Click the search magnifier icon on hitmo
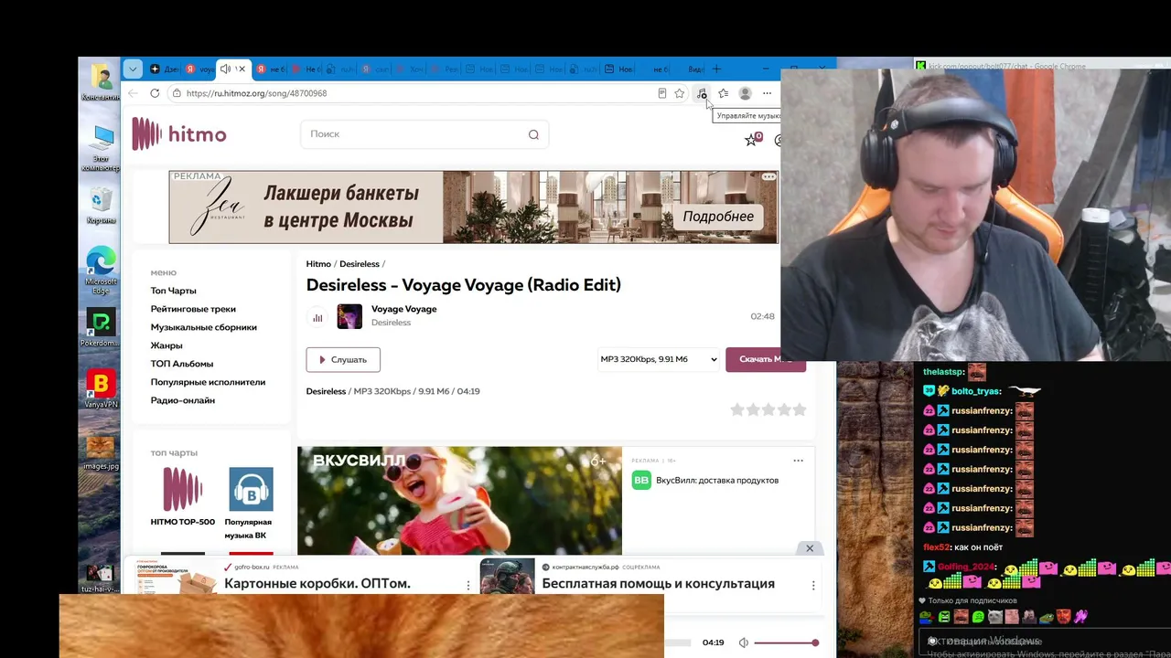Image resolution: width=1171 pixels, height=658 pixels. 533,134
